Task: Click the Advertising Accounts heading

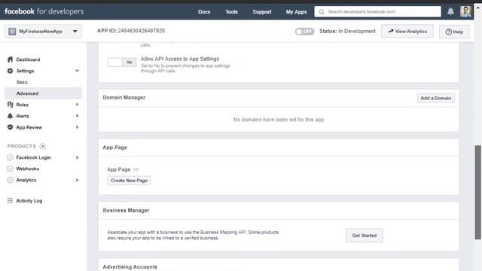Action: coord(130,266)
